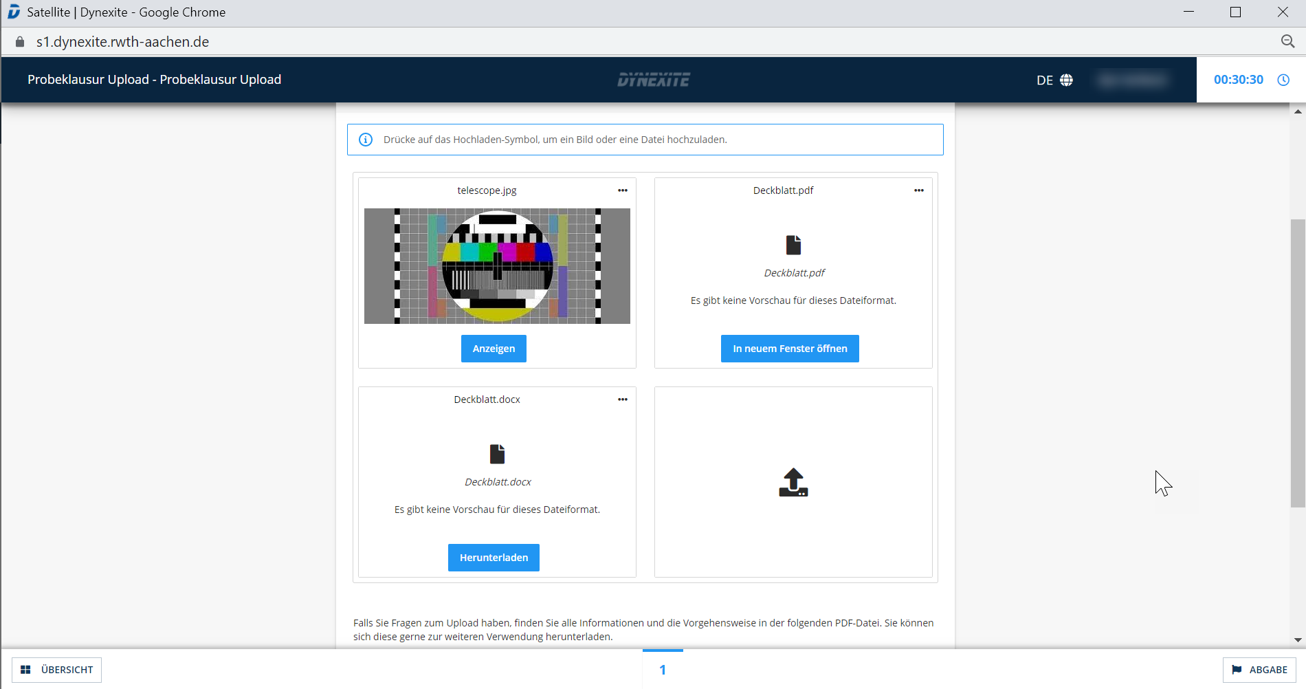
Task: Click the blurred user name in header
Action: [1133, 80]
